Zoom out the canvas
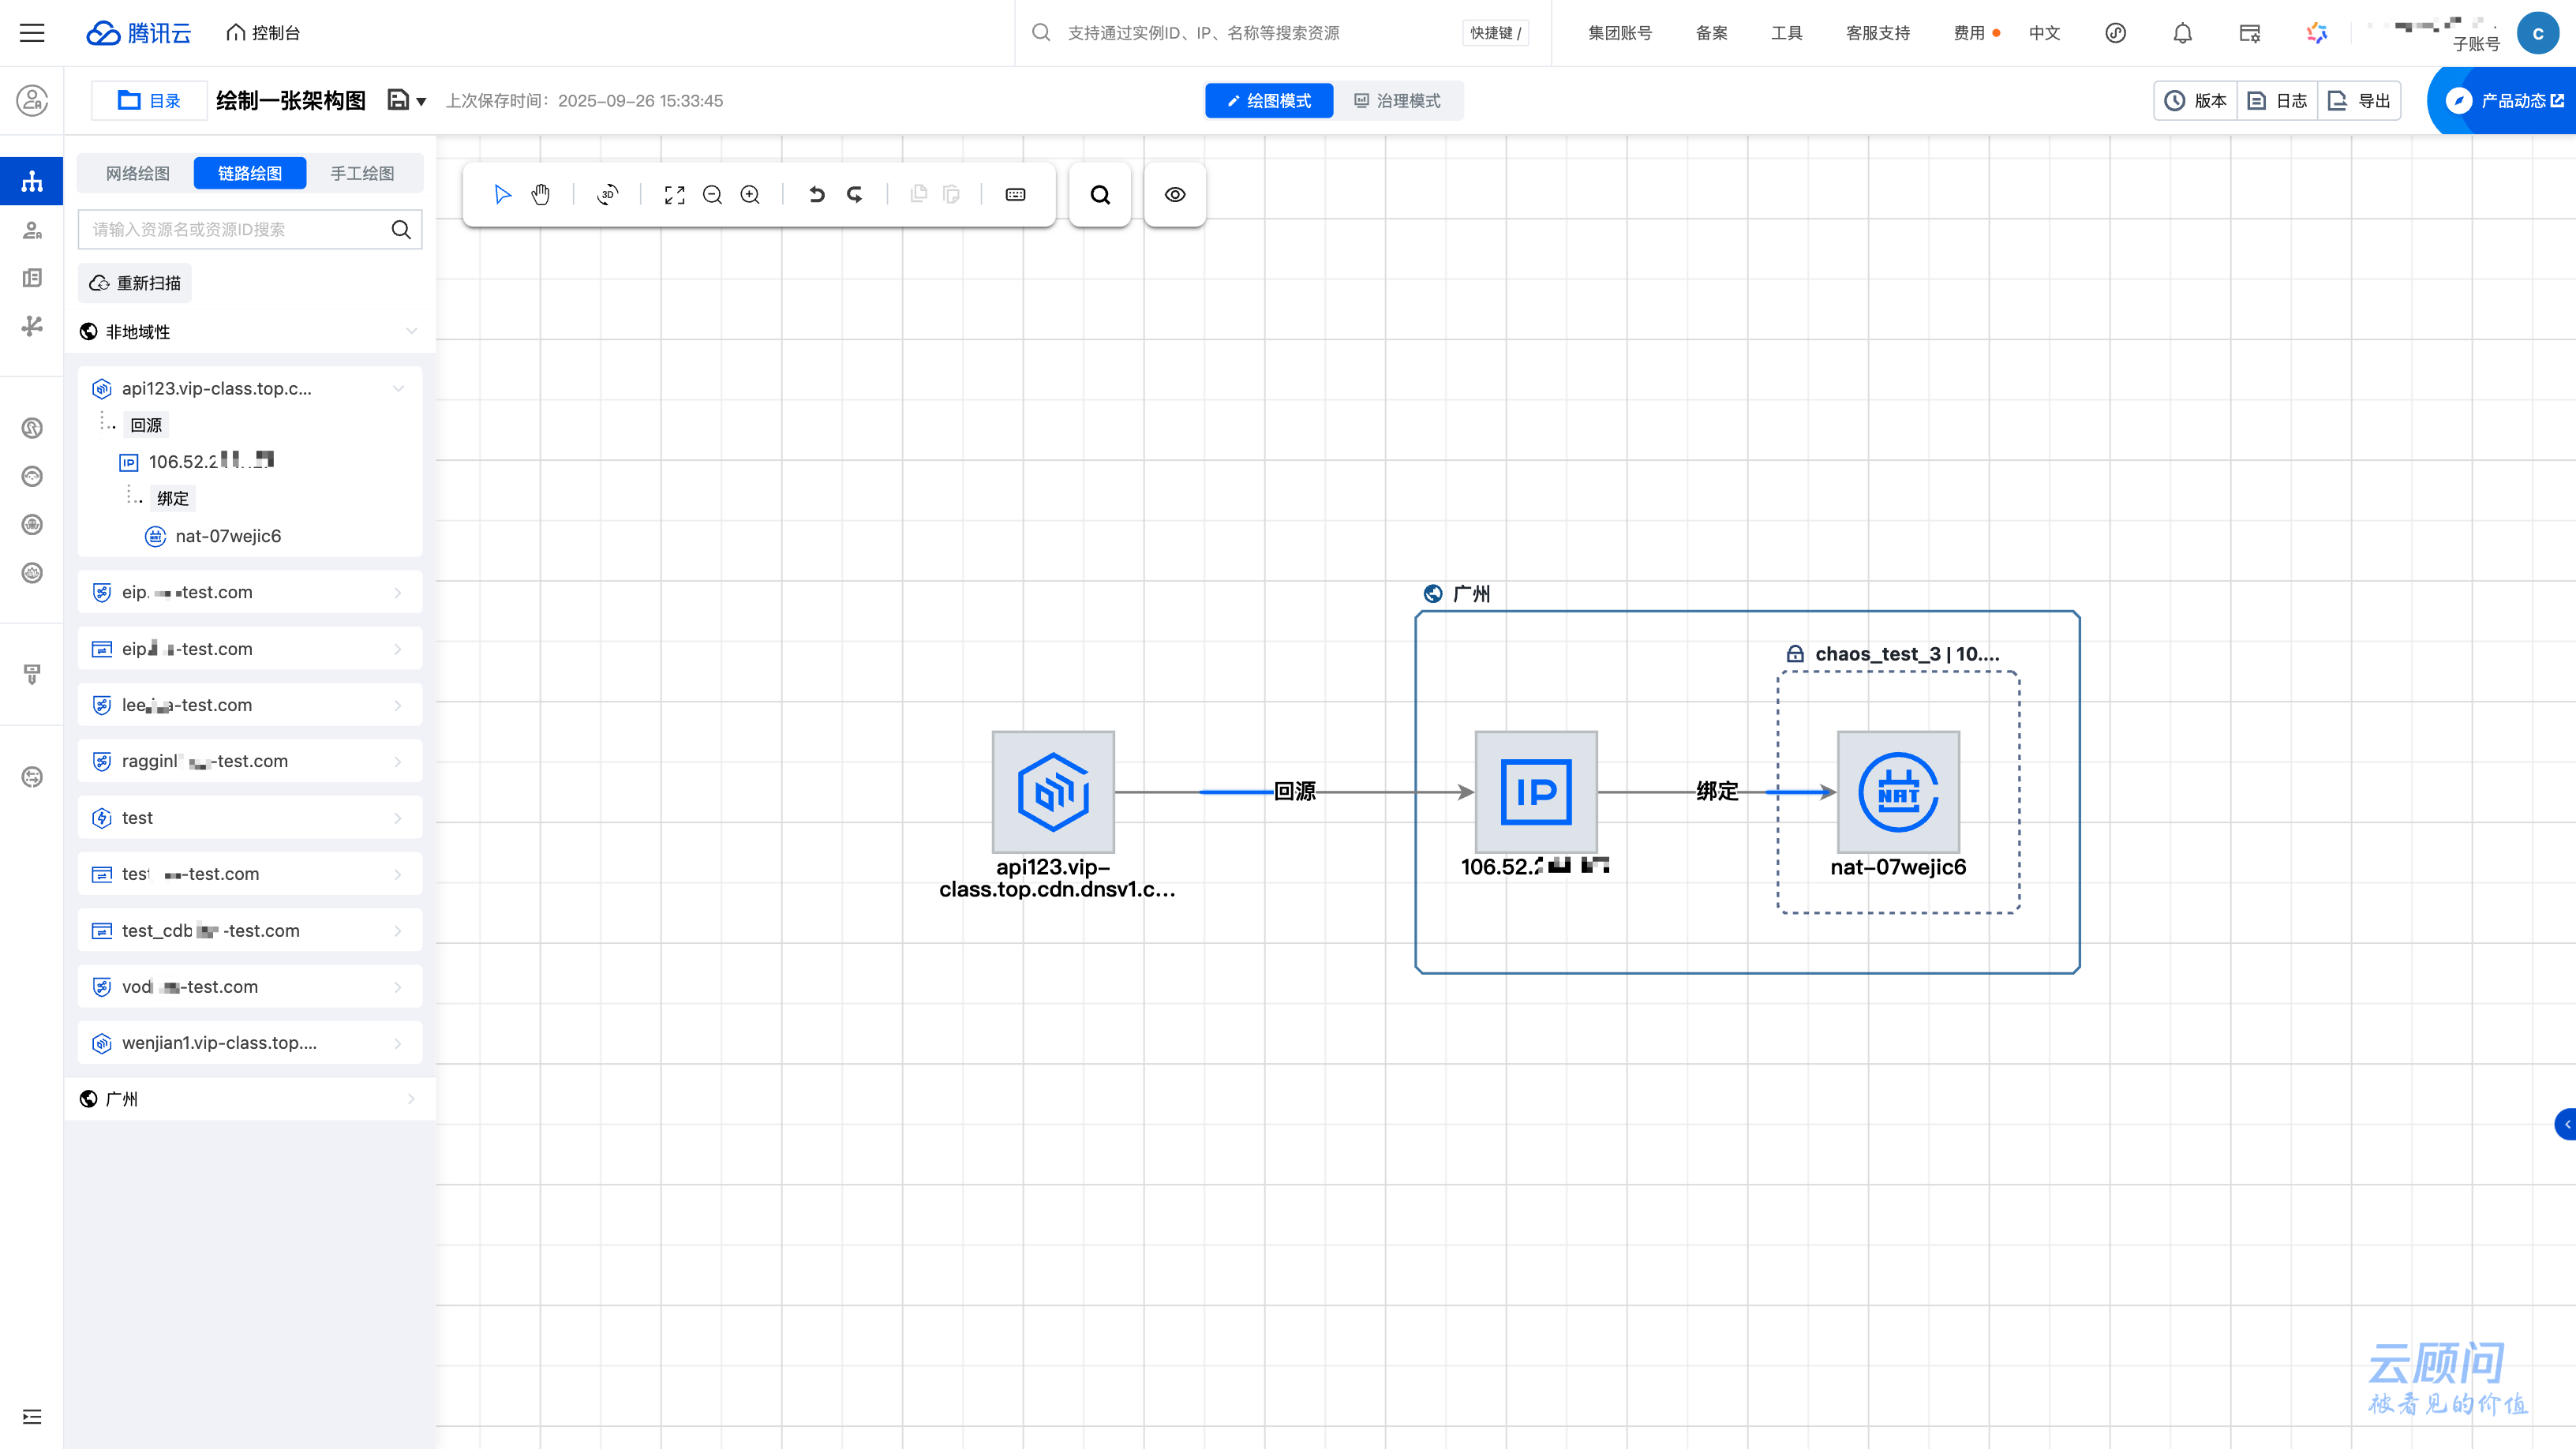Viewport: 2576px width, 1449px height. [712, 194]
